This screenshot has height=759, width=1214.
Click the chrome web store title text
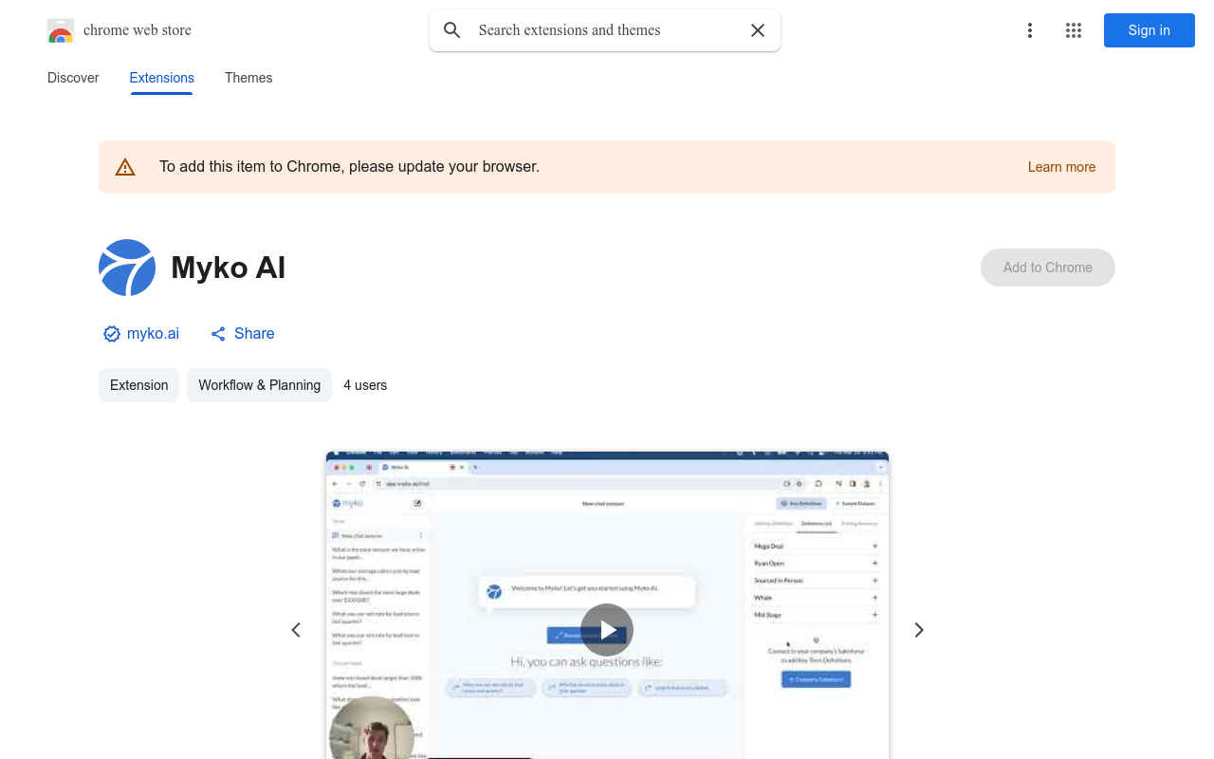click(x=138, y=30)
